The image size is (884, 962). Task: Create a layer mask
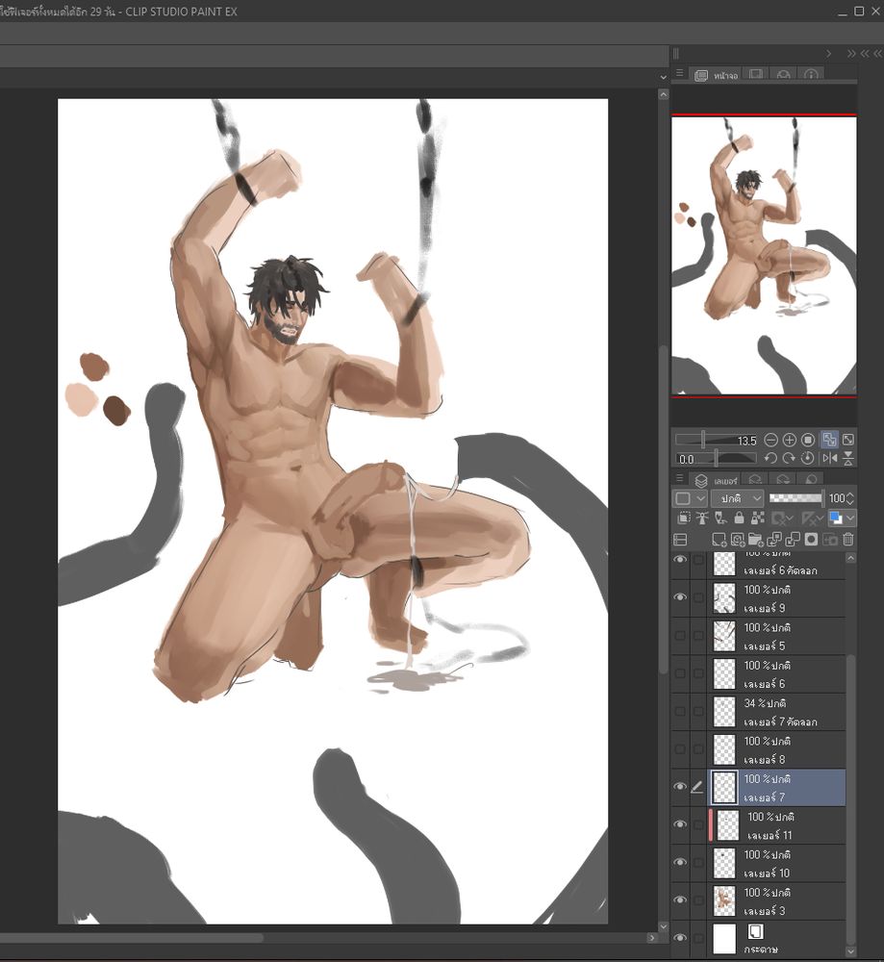click(x=811, y=540)
